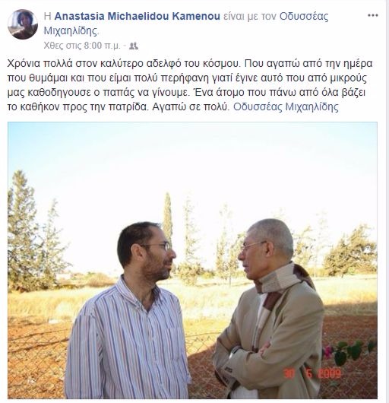Screen dimensions: 389x403
Task: Open the attached photo of two men
Action: (192, 260)
